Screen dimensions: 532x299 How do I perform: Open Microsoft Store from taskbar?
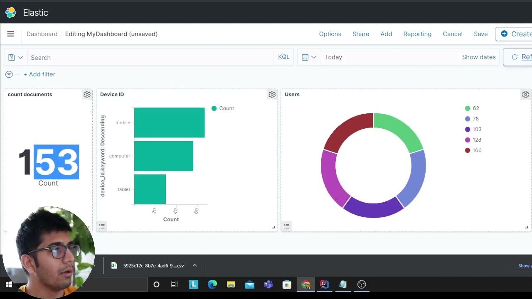coord(287,284)
